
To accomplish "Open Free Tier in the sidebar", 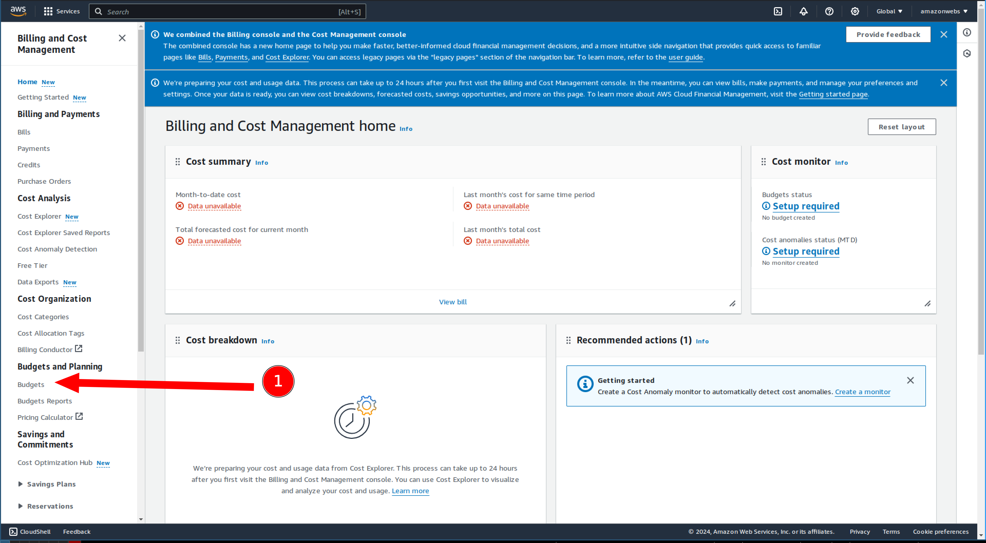I will 32,266.
